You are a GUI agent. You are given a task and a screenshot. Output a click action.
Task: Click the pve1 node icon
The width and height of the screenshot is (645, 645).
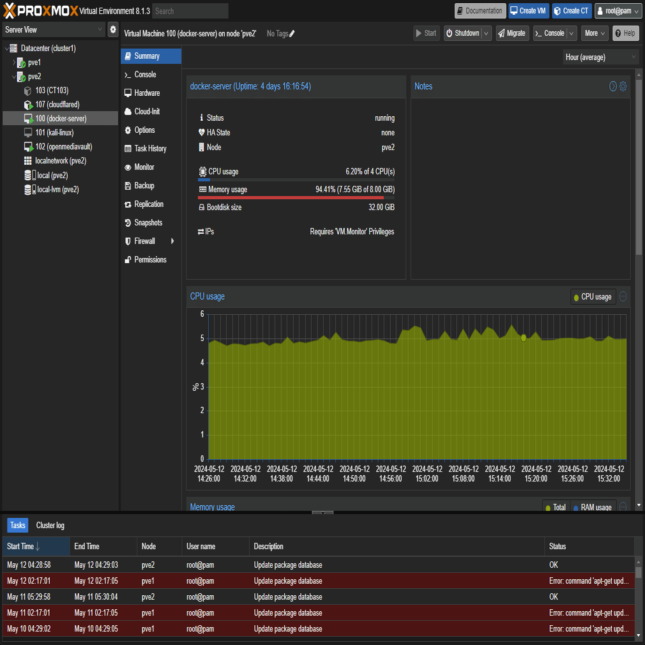click(x=21, y=63)
